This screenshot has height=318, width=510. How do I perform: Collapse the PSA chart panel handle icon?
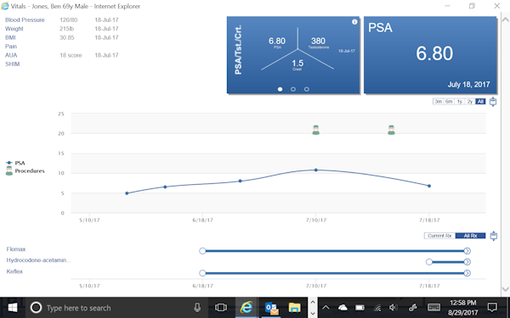point(493,102)
